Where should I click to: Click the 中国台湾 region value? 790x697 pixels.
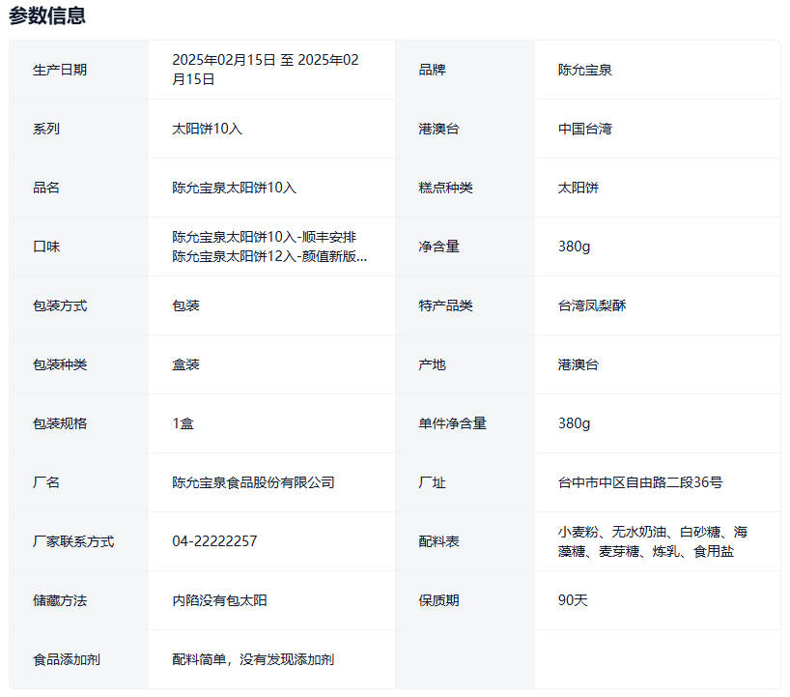coord(584,129)
